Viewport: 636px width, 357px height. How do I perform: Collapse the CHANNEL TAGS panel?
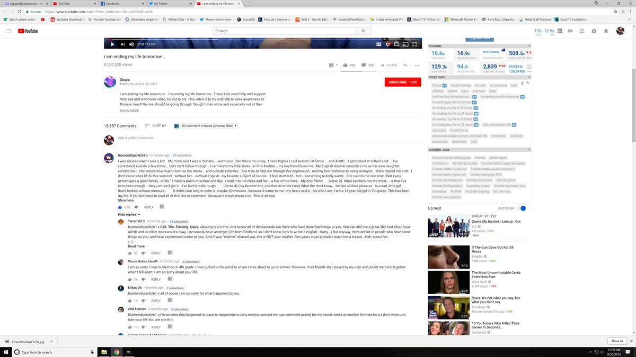pos(528,150)
